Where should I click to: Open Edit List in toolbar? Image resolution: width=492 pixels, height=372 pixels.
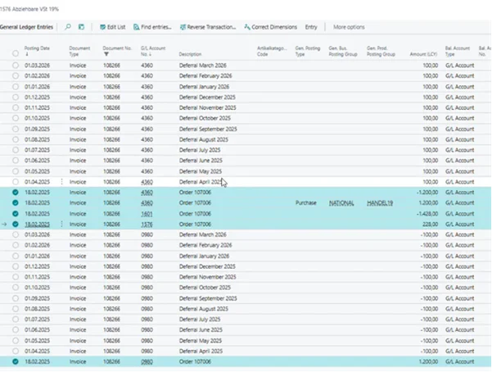pos(113,27)
